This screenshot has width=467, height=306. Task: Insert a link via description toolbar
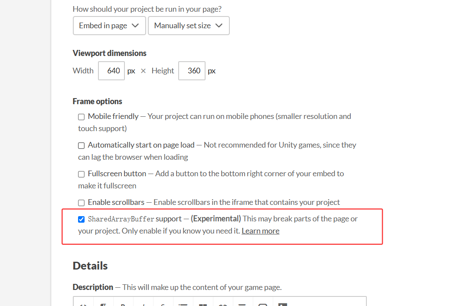[223, 304]
